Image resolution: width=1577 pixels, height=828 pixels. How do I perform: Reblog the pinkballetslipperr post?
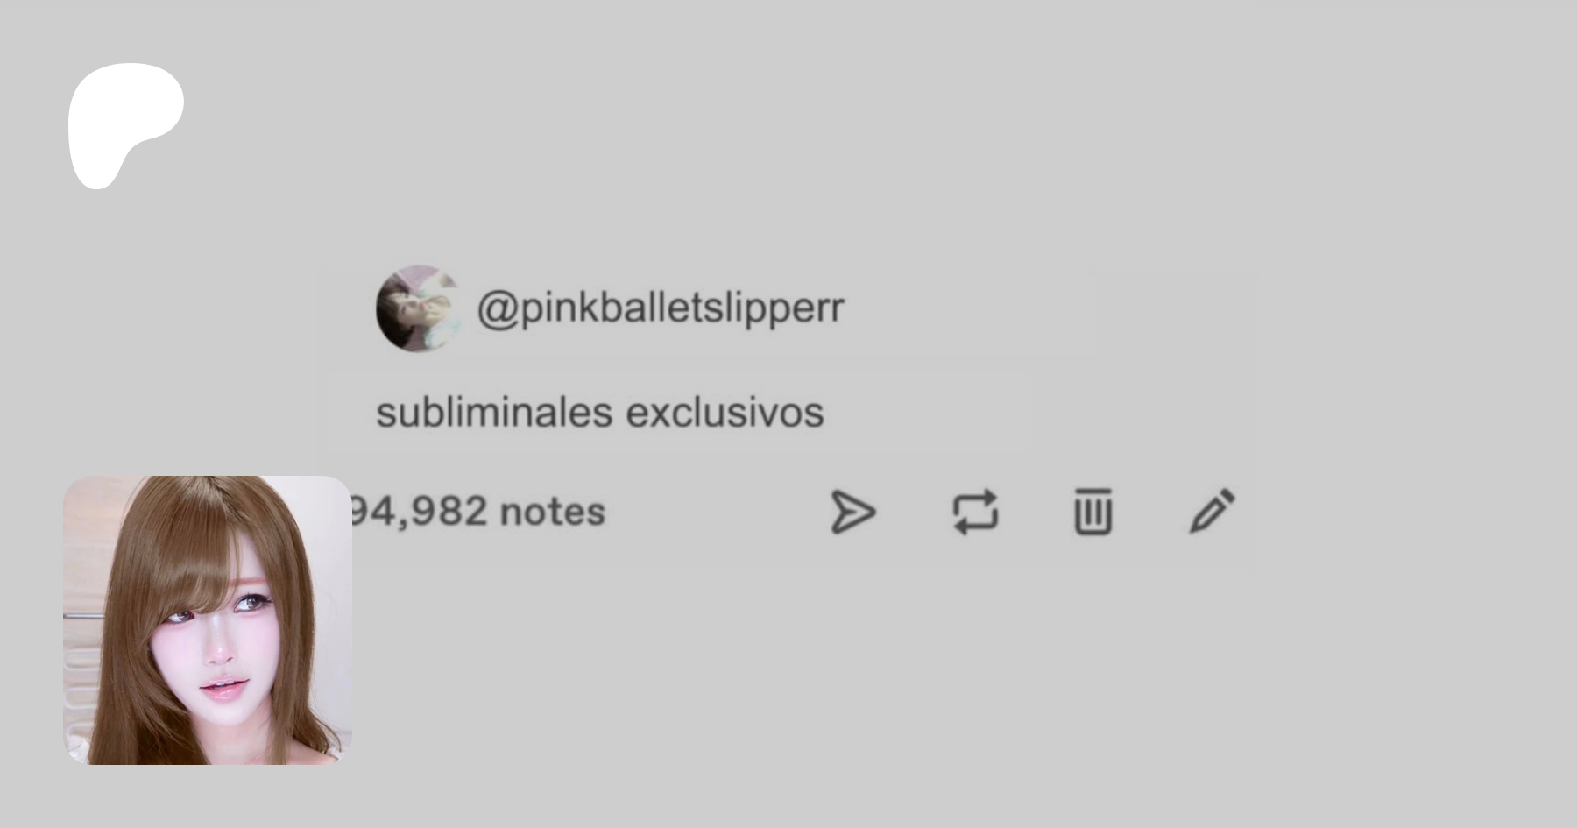[975, 512]
